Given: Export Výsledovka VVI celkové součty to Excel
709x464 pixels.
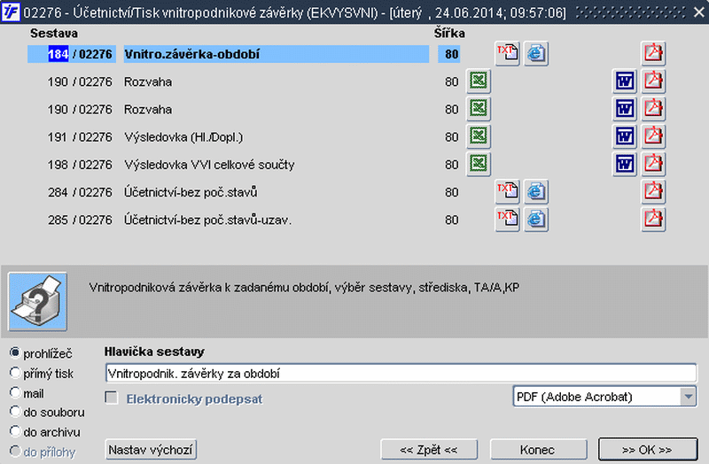Looking at the screenshot, I should pos(479,164).
